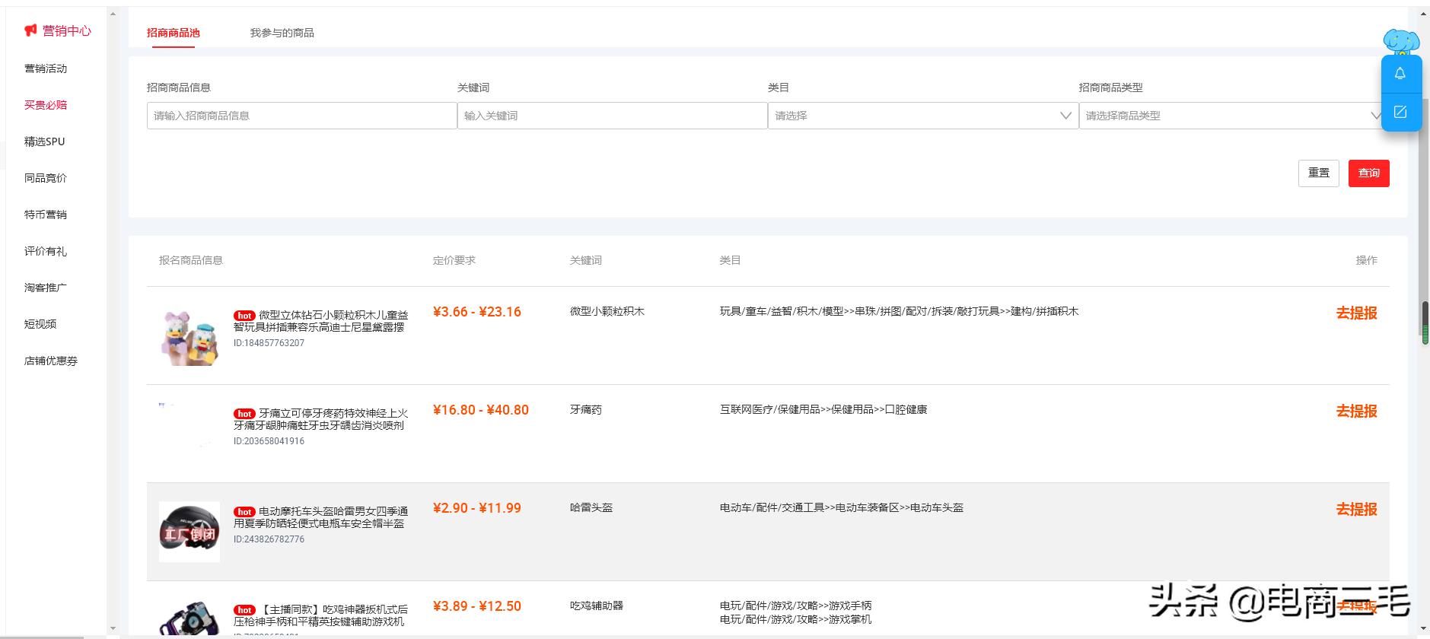The height and width of the screenshot is (639, 1430).
Task: Click price ¥3.66 - ¥23.16
Action: [477, 312]
